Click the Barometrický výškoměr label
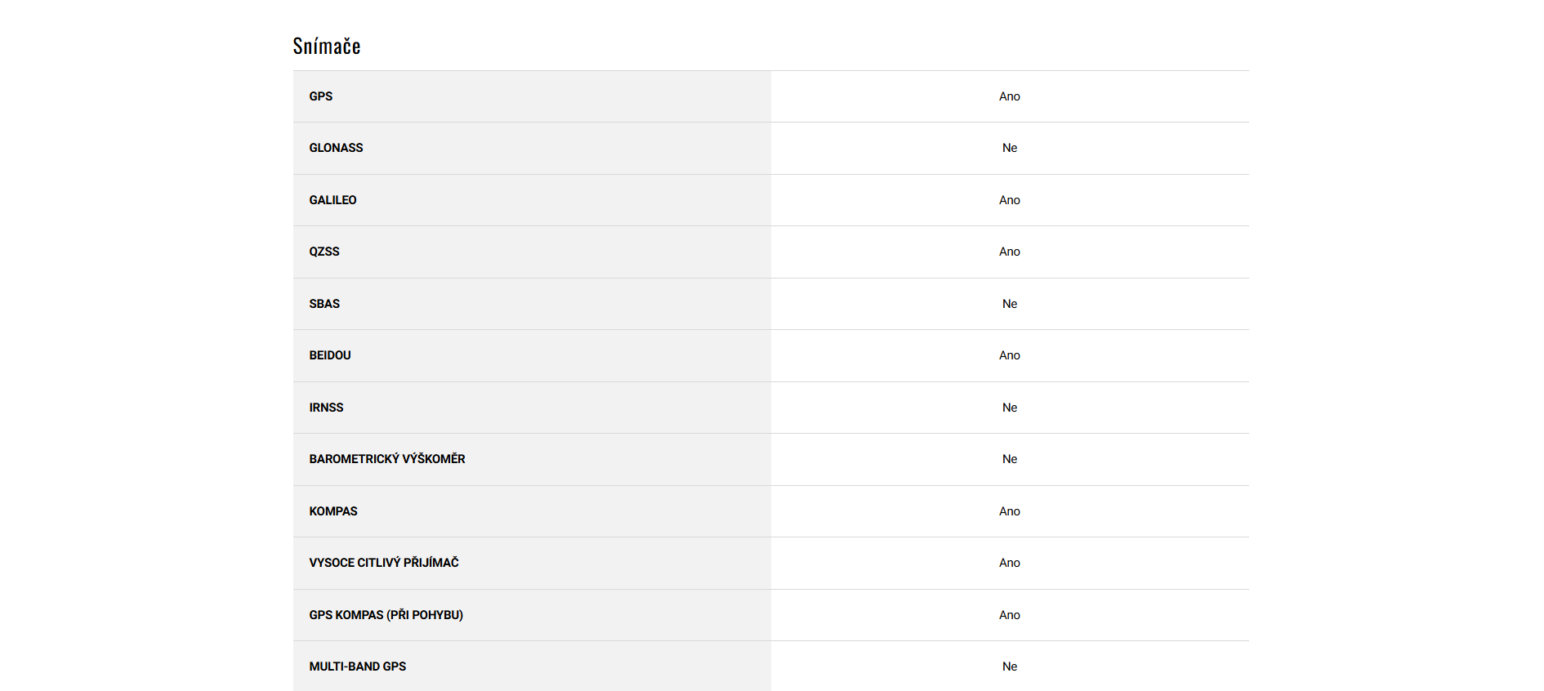 (387, 459)
